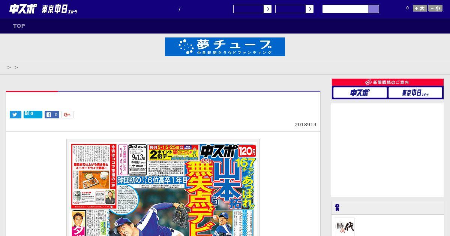
Task: Decrease font size with 小 button
Action: click(435, 8)
